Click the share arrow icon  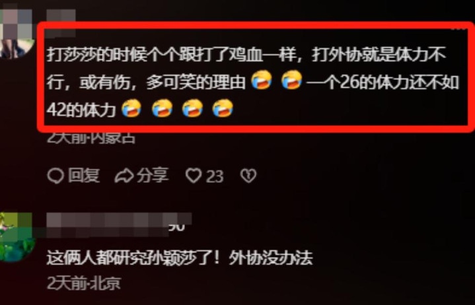(124, 176)
